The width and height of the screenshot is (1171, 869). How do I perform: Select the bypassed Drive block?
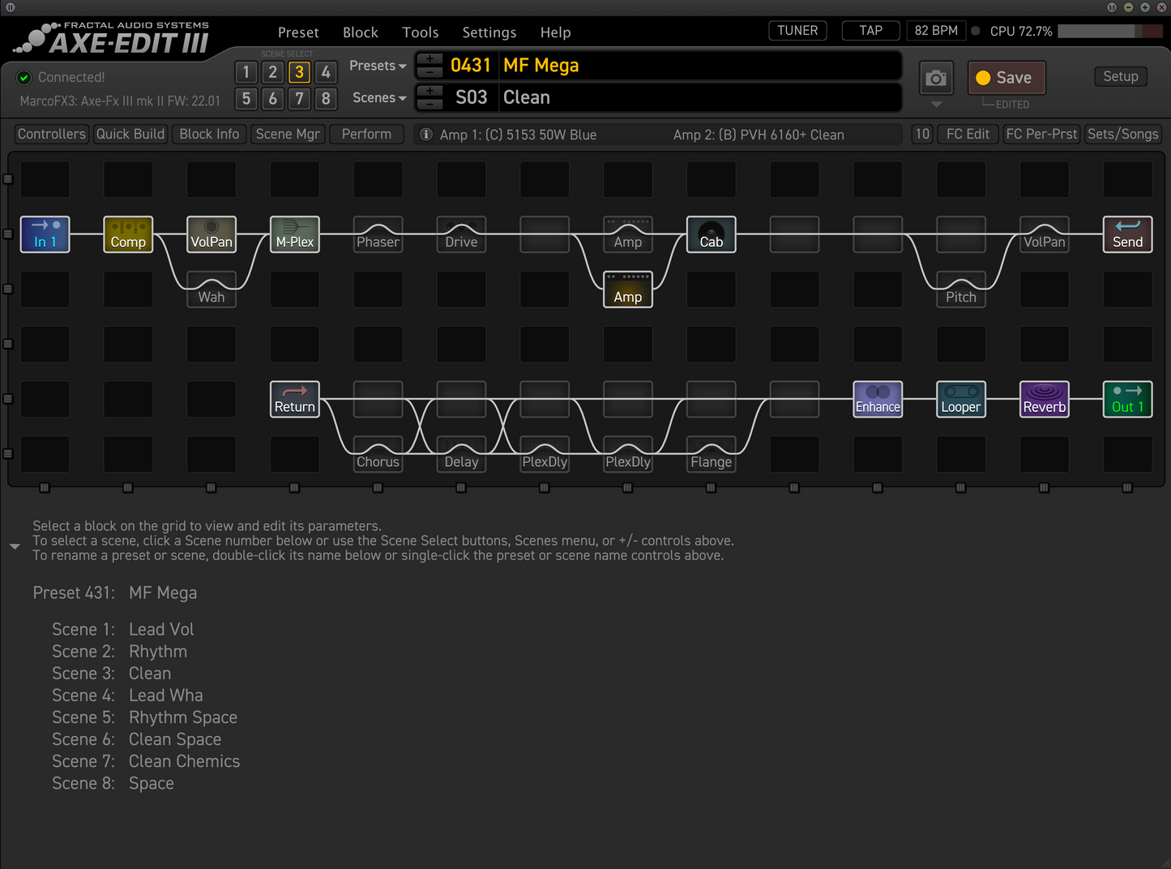click(x=462, y=234)
